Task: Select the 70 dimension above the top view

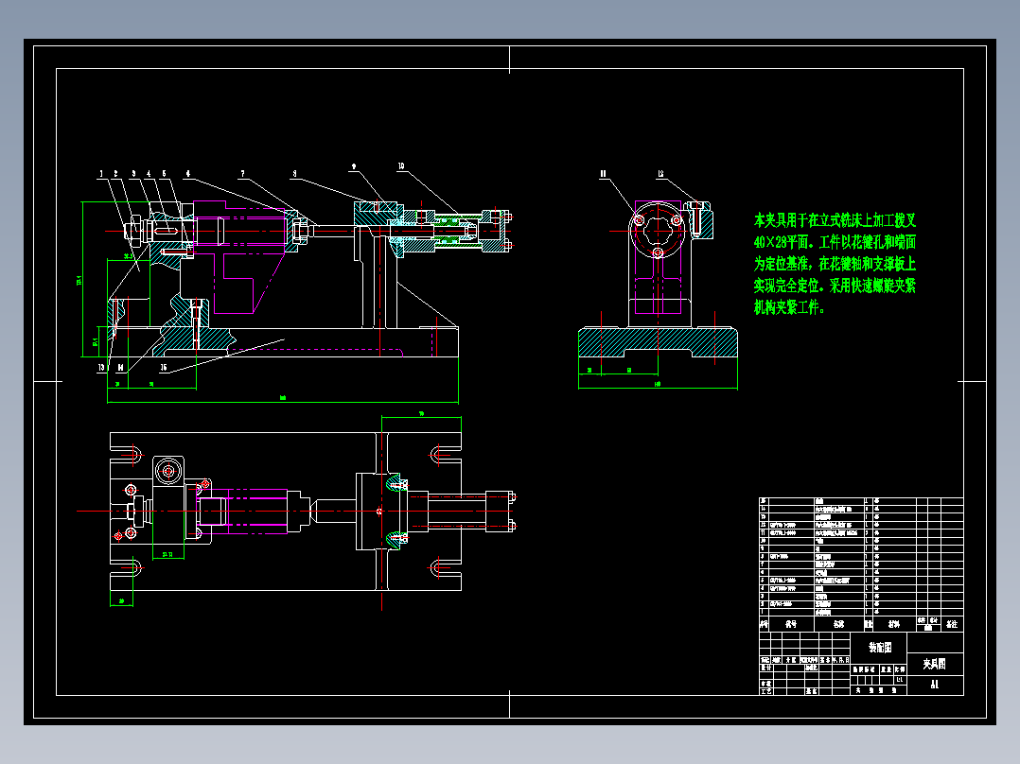Action: [x=422, y=414]
